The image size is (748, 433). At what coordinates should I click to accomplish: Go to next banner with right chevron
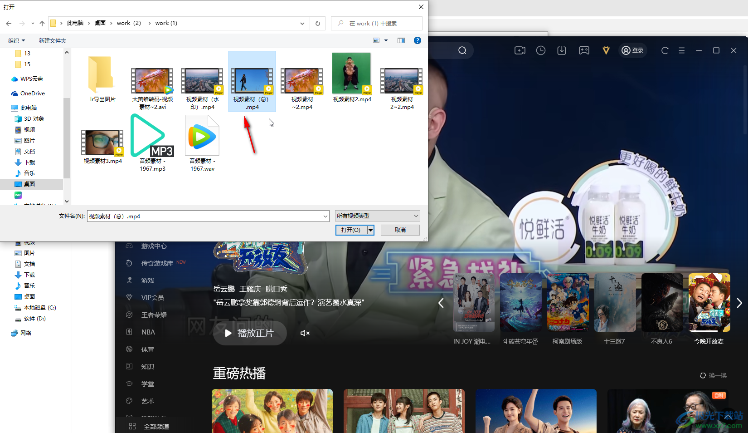pos(739,303)
